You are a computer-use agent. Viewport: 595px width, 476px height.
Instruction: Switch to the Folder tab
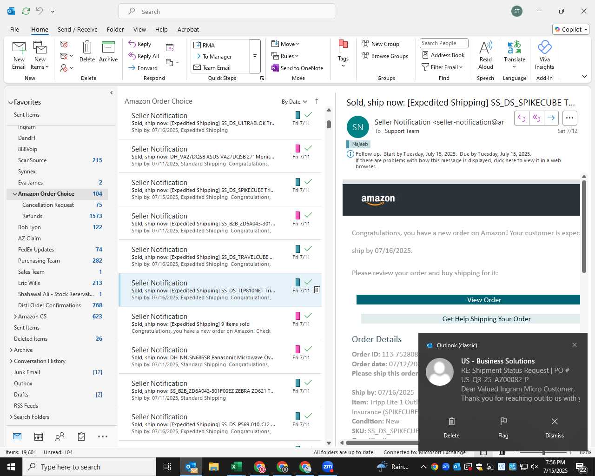tap(115, 29)
